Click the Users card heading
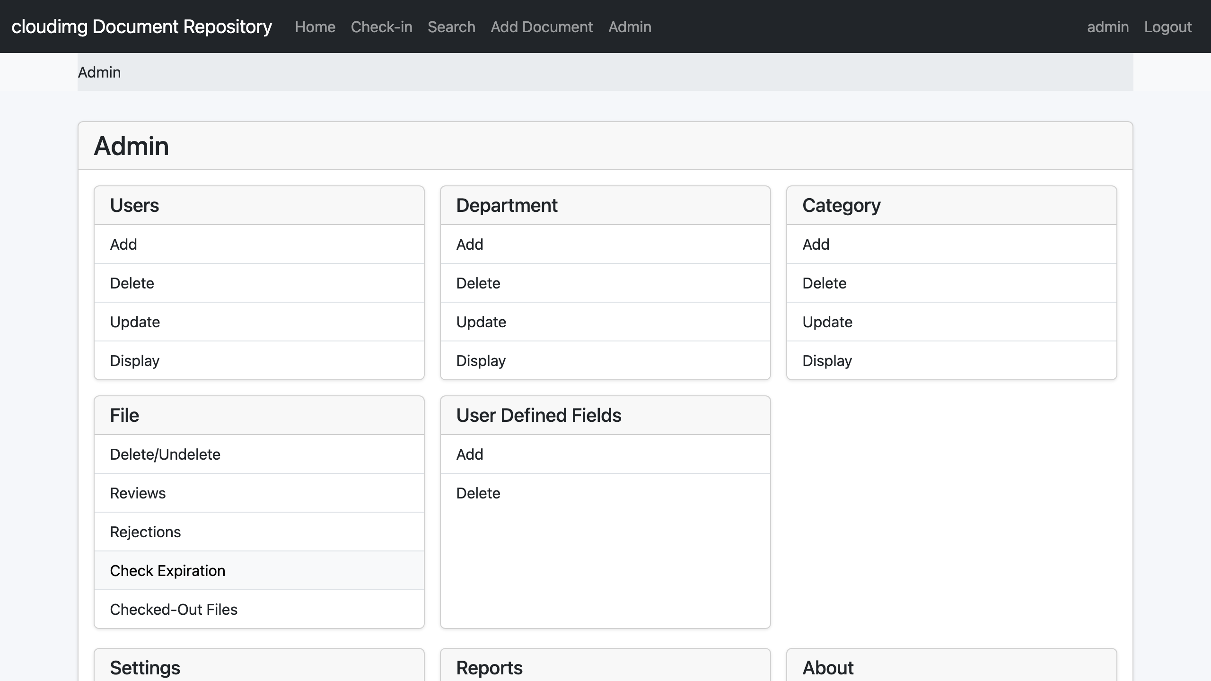The image size is (1211, 681). 134,205
